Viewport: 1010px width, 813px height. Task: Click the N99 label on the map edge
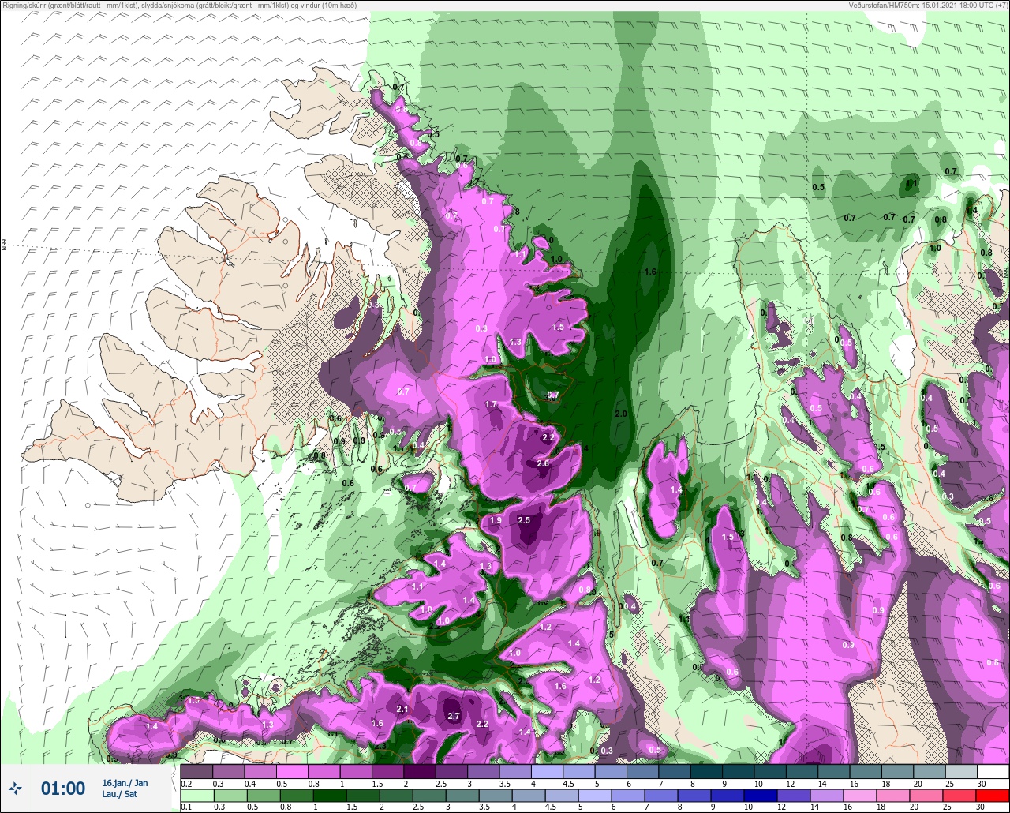pyautogui.click(x=4, y=245)
